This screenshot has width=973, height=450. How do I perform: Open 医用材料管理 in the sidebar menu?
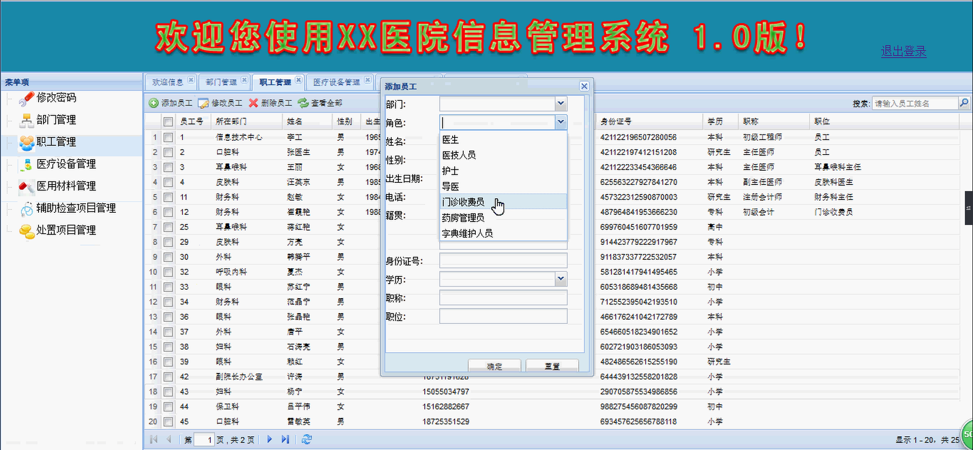(66, 186)
